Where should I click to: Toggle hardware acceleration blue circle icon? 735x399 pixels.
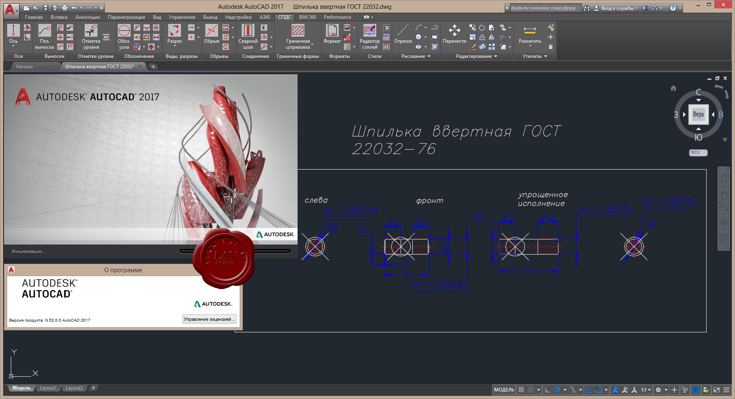click(x=696, y=390)
